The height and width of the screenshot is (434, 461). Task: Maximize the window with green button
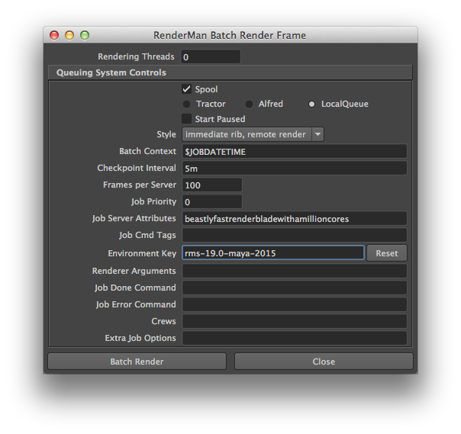coord(85,35)
